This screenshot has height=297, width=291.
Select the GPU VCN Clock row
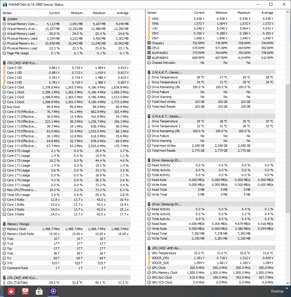[x=211, y=282]
